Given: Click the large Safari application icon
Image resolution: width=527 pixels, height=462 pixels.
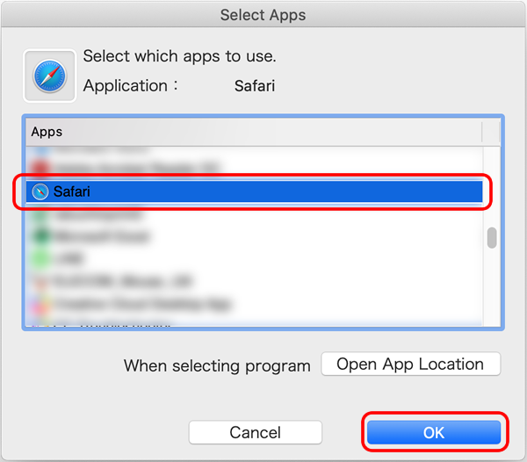Looking at the screenshot, I should pos(50,76).
